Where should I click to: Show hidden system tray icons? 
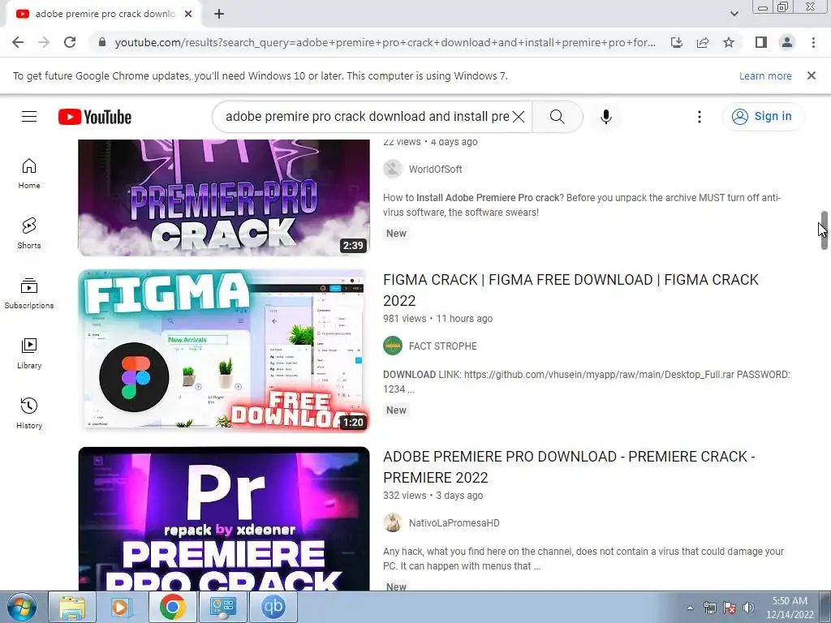point(690,608)
